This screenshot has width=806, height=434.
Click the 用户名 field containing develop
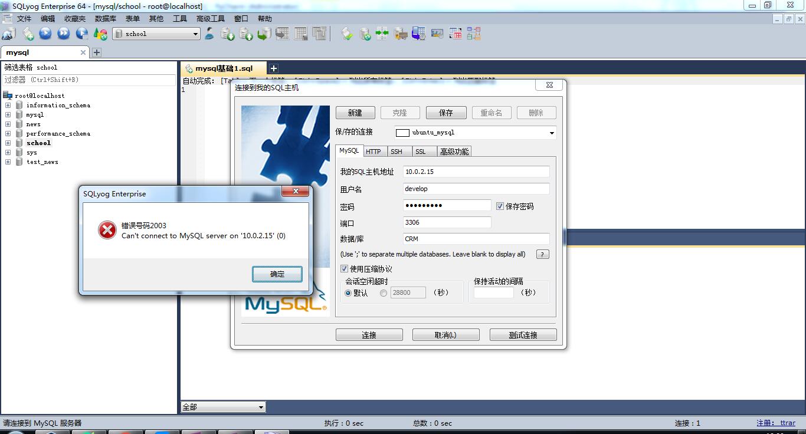tap(476, 189)
